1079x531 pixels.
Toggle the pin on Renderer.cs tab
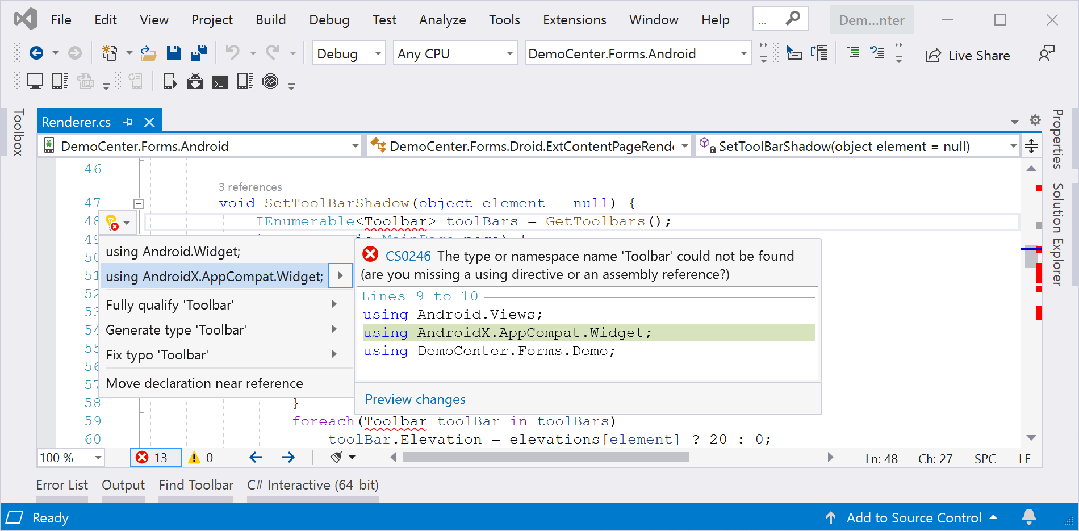[128, 122]
